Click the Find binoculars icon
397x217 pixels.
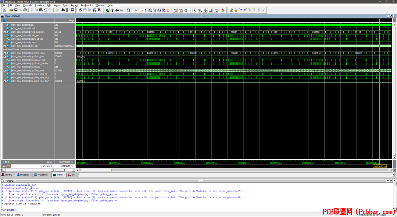(x=63, y=10)
